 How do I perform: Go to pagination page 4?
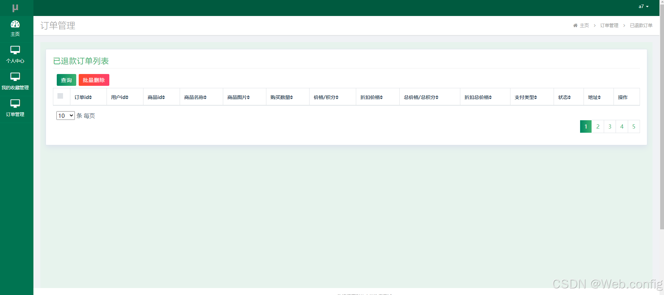pos(622,126)
